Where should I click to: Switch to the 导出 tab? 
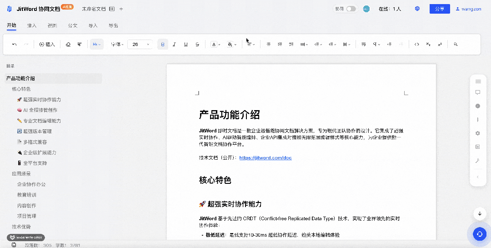coord(113,25)
